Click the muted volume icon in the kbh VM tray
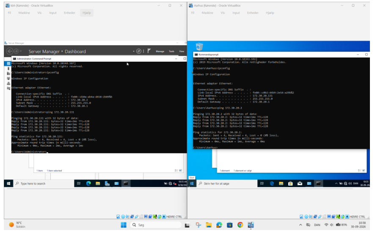The image size is (375, 233). [175, 184]
